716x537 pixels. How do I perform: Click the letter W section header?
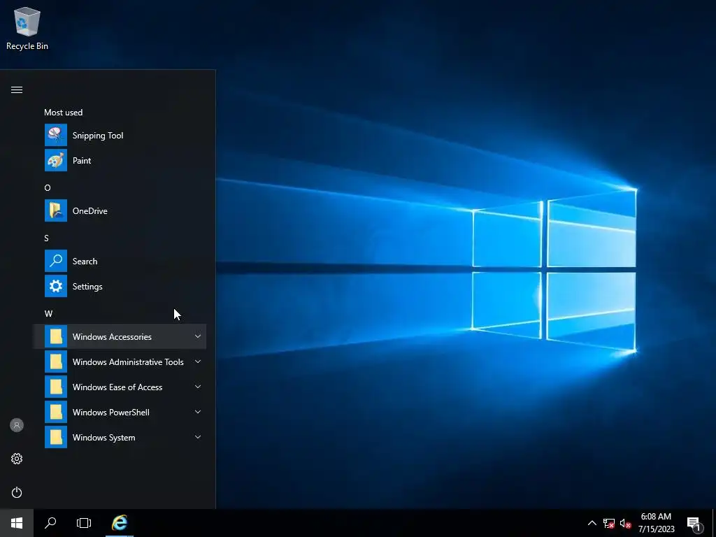[x=48, y=314]
